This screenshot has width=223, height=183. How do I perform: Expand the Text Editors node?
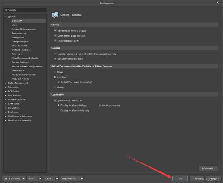(5, 96)
